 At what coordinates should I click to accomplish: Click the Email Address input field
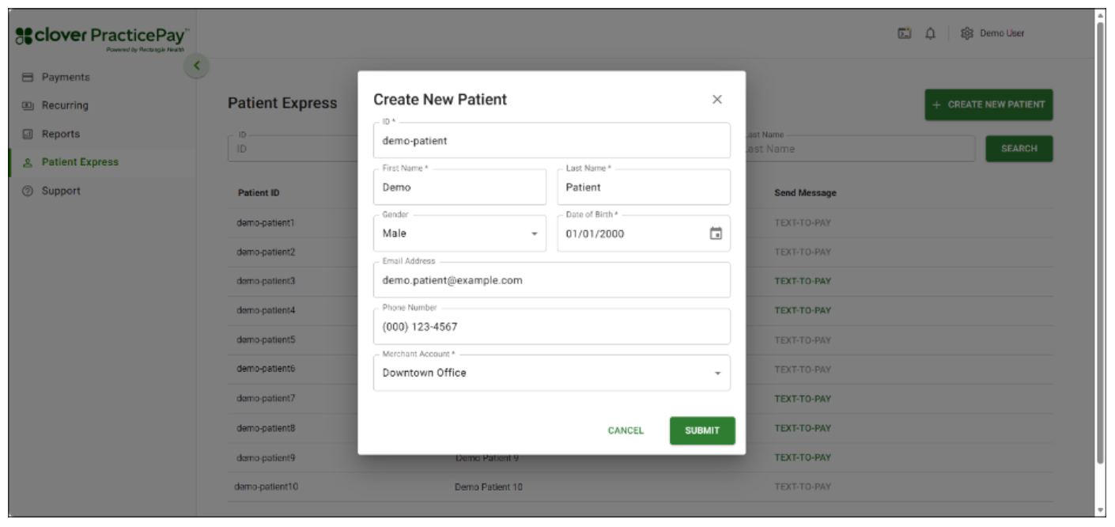pos(551,279)
